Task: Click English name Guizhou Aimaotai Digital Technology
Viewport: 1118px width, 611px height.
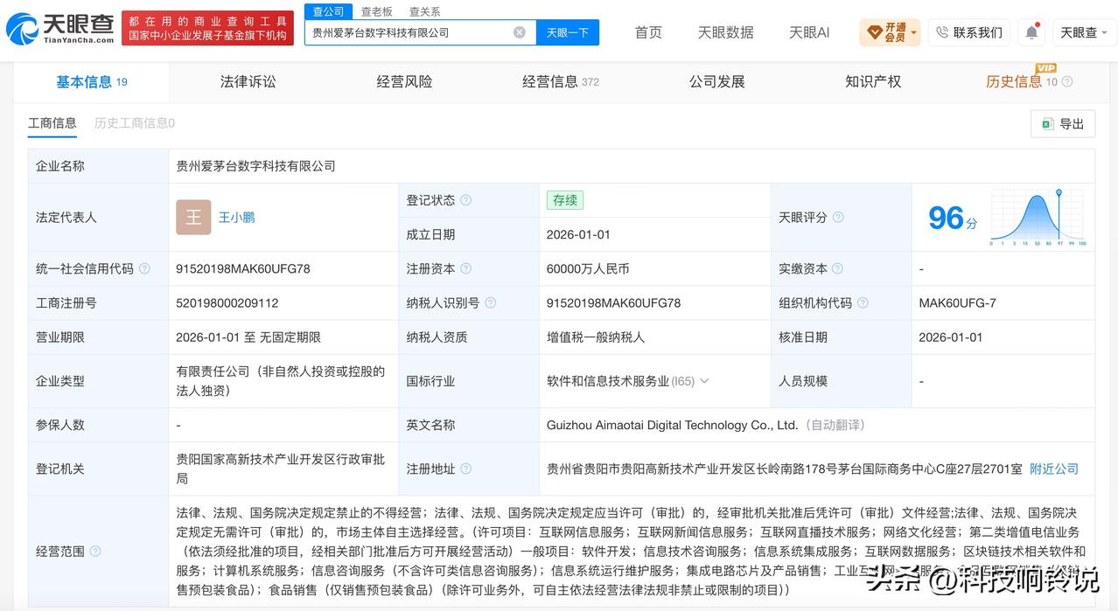Action: click(673, 425)
